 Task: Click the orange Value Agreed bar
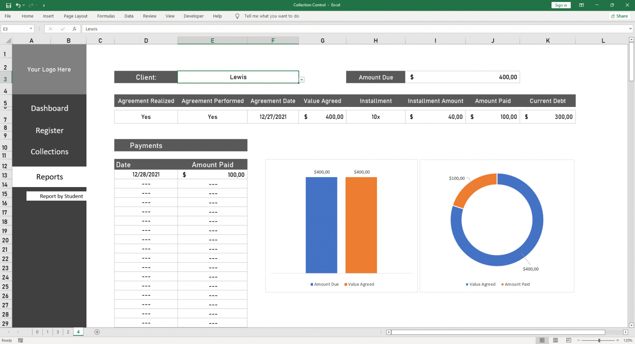click(x=361, y=225)
